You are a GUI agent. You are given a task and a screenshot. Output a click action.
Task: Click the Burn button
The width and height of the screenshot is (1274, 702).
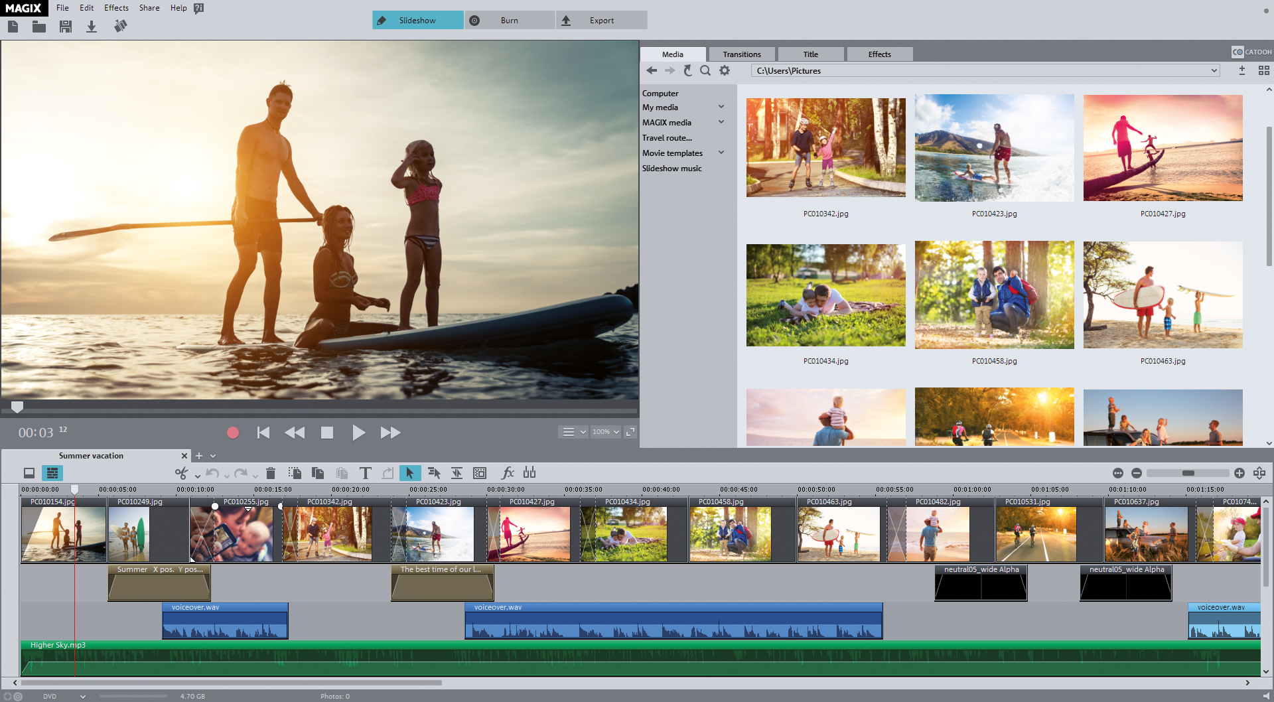pyautogui.click(x=509, y=20)
